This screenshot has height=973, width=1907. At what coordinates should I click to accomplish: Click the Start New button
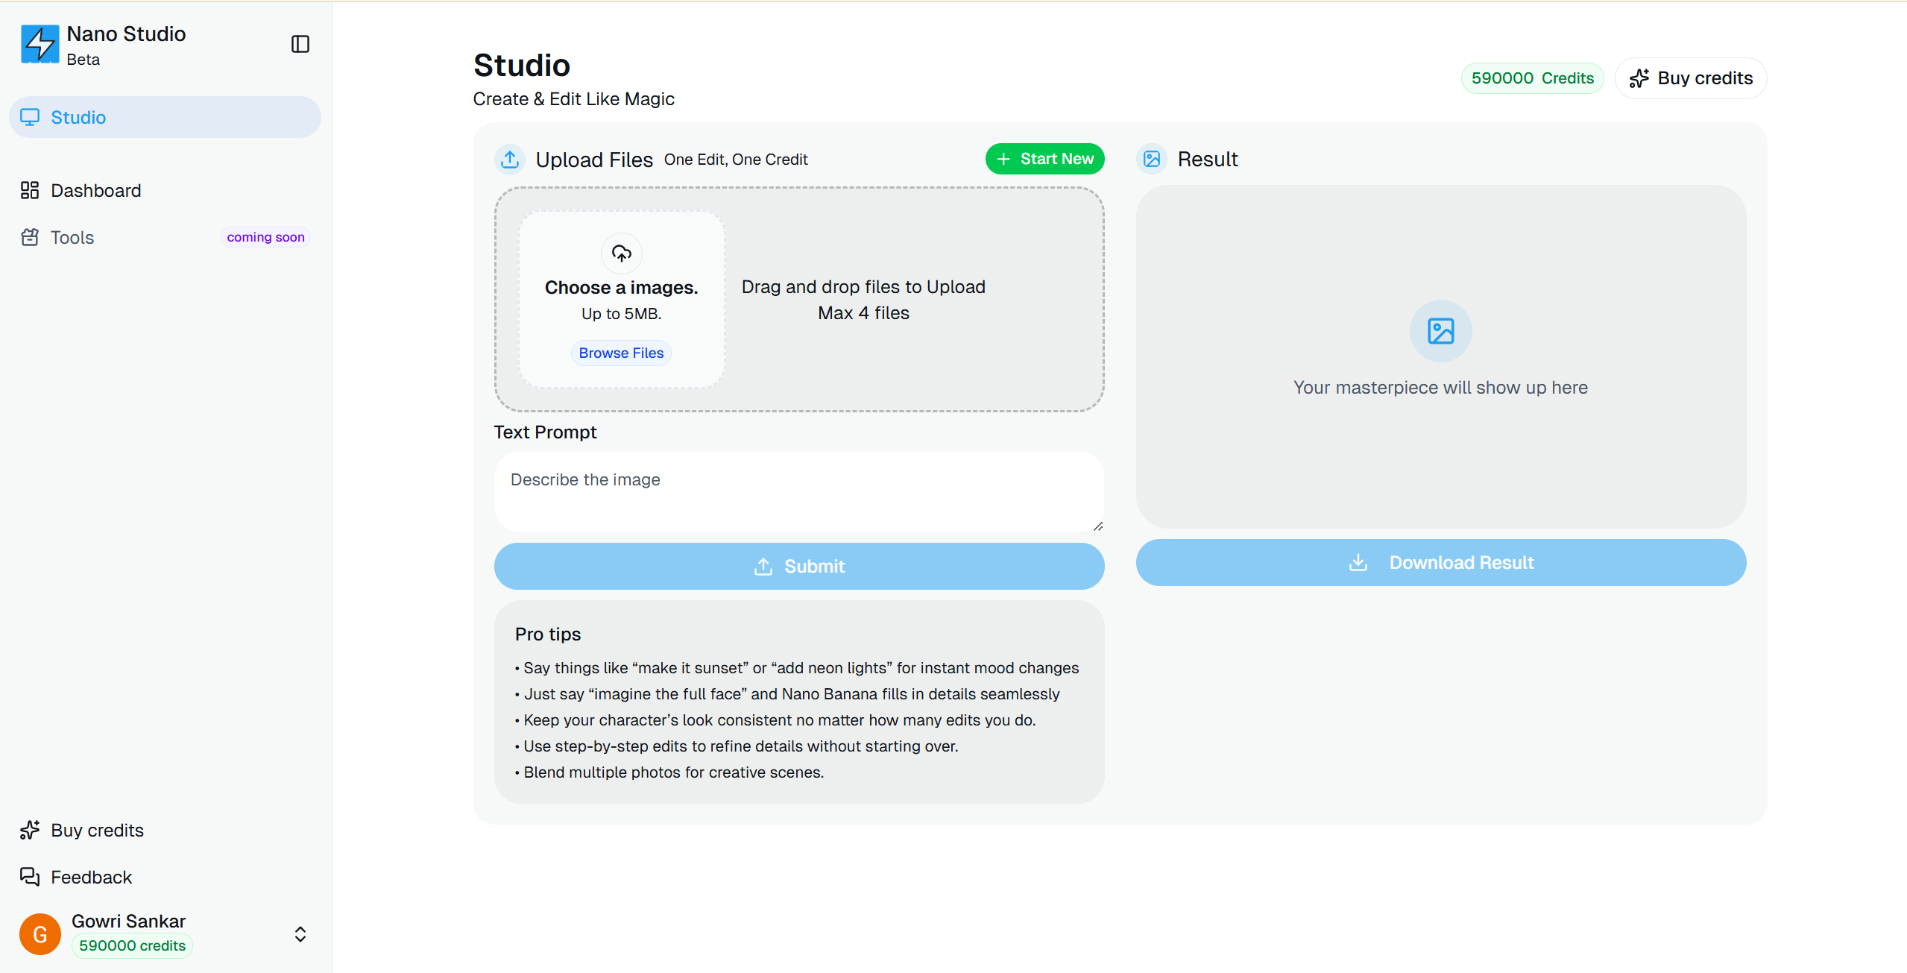click(1044, 158)
